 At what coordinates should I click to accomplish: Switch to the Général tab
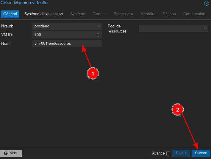point(10,14)
